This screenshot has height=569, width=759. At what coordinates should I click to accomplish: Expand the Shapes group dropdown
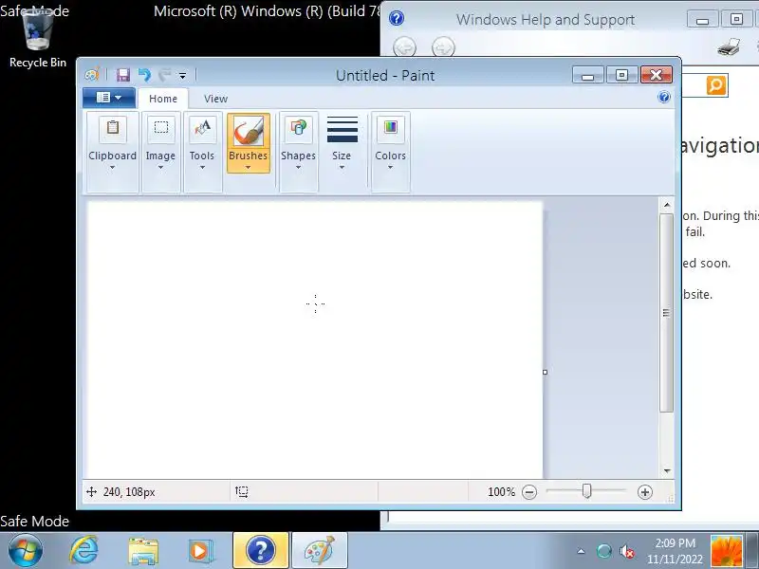click(x=298, y=168)
